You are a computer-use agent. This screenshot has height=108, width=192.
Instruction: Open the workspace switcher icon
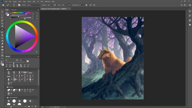point(185,5)
